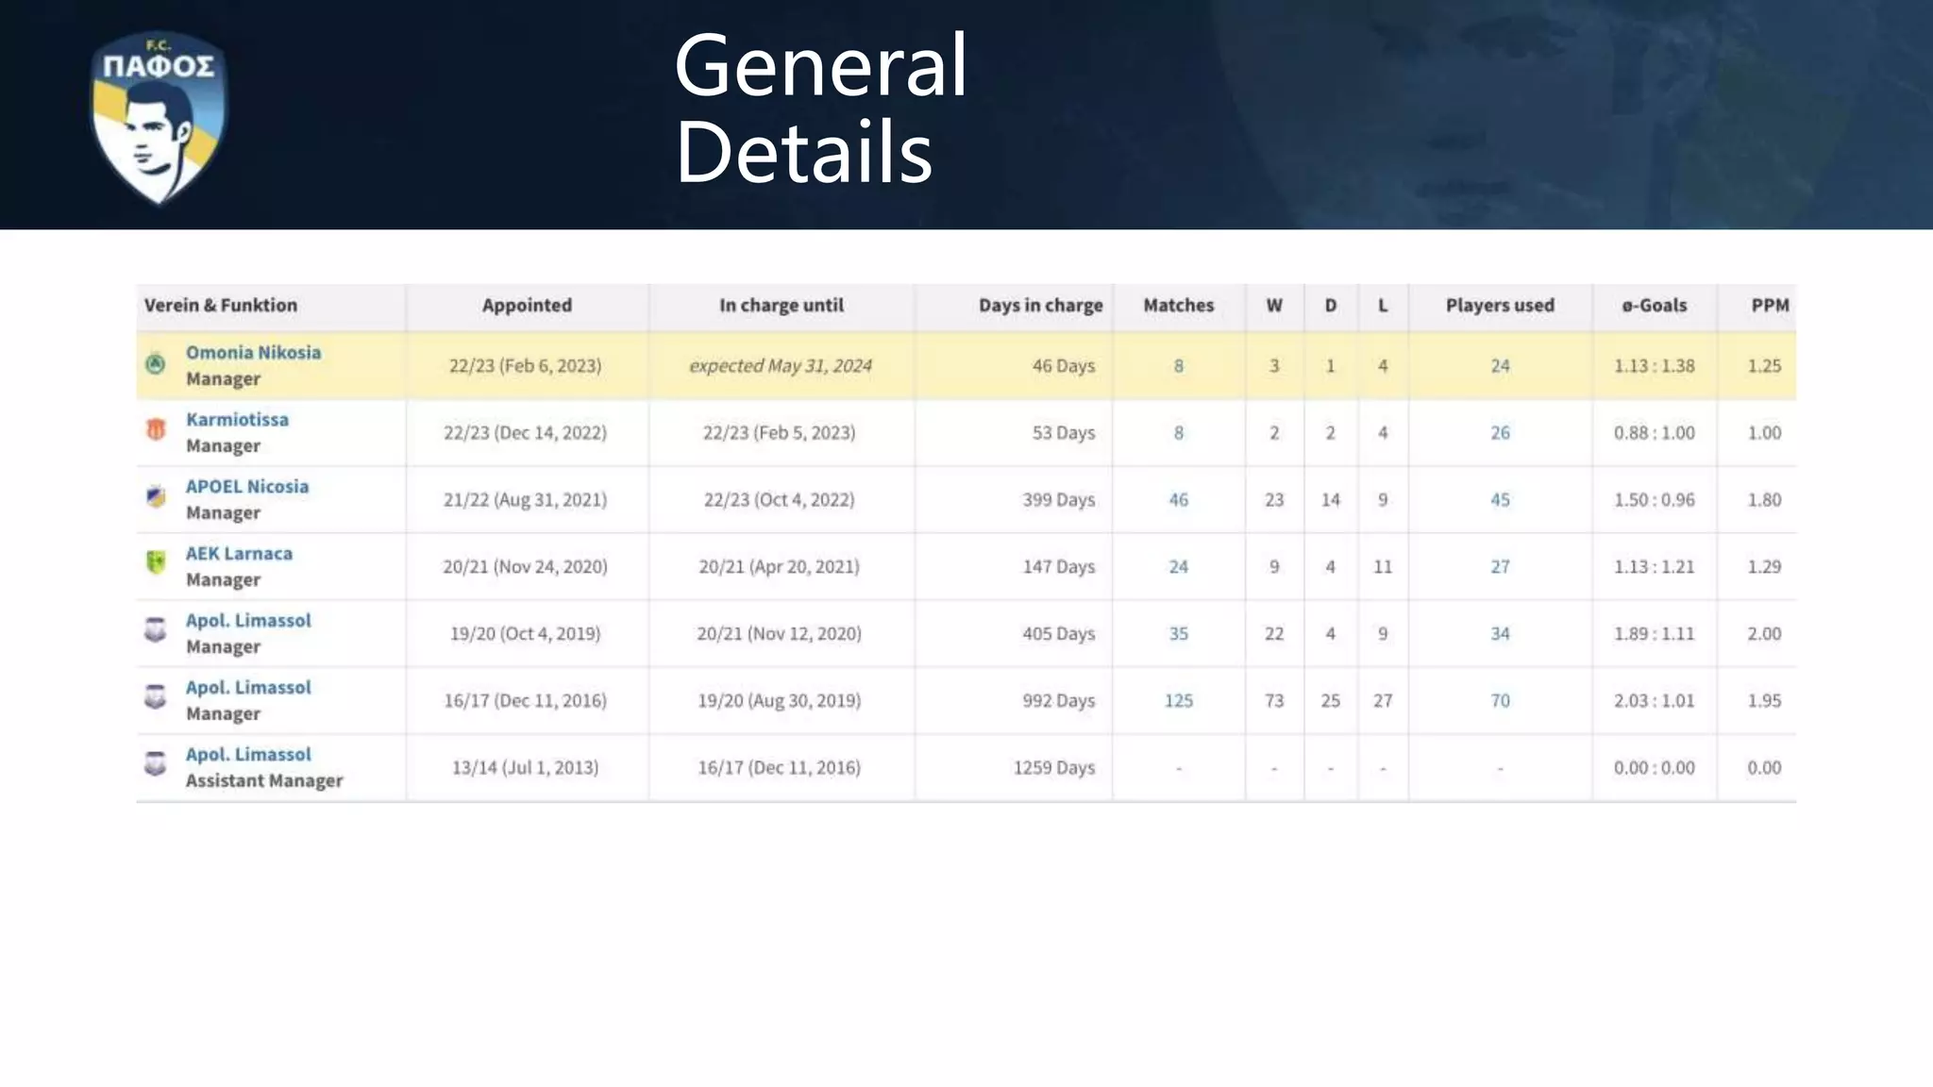
Task: Open the Karmiotissa club link
Action: pos(237,419)
